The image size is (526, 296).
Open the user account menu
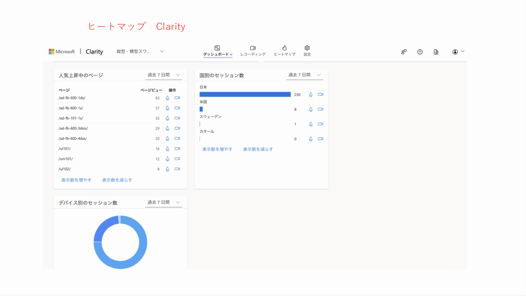point(458,52)
